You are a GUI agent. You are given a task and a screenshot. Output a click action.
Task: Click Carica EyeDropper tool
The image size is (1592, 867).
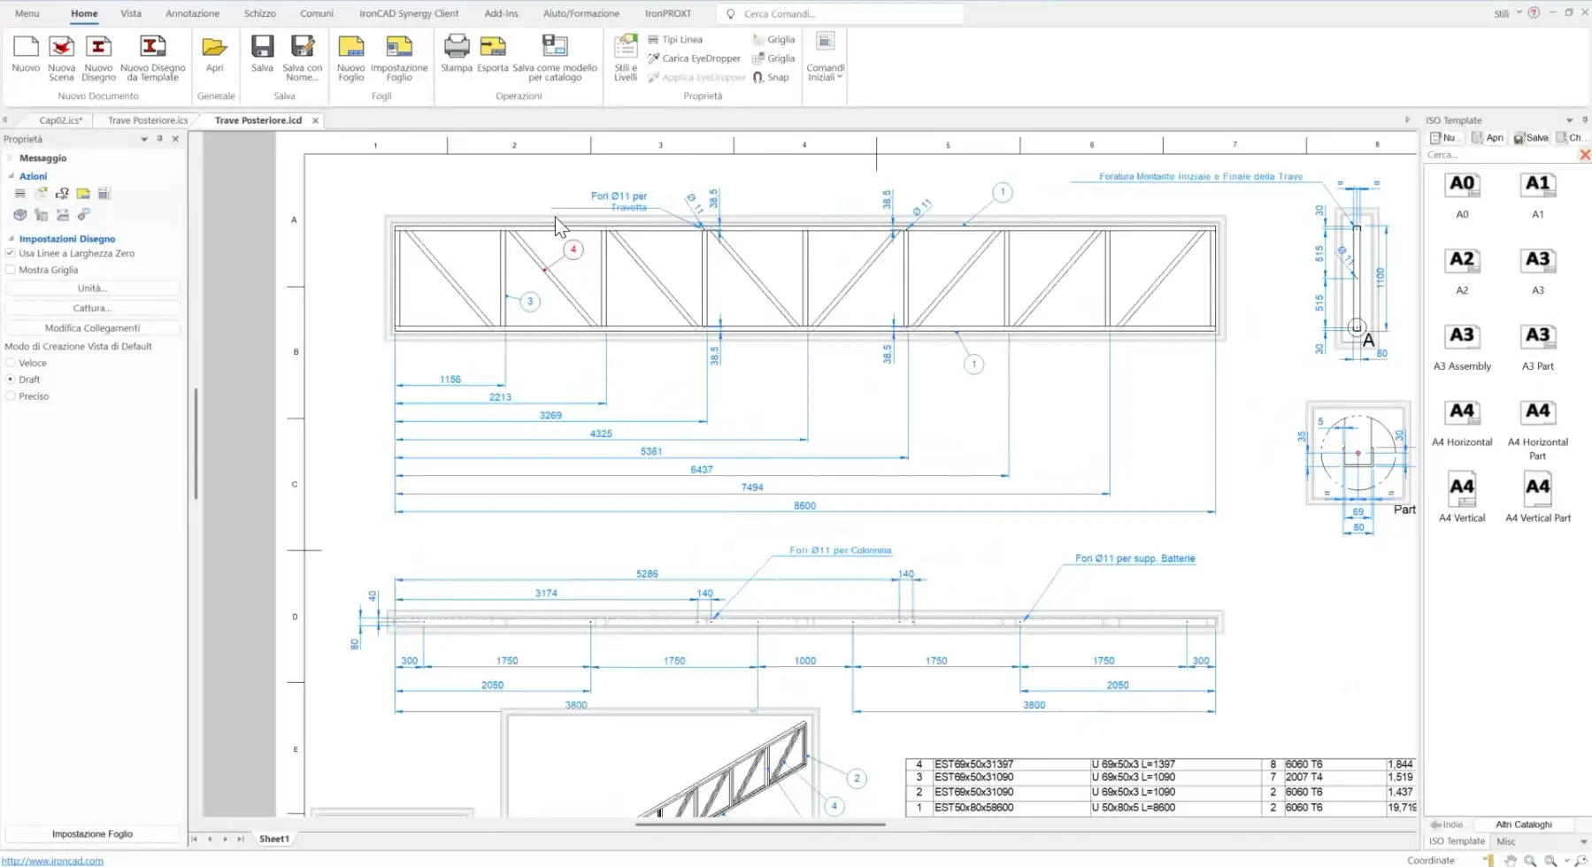(694, 58)
